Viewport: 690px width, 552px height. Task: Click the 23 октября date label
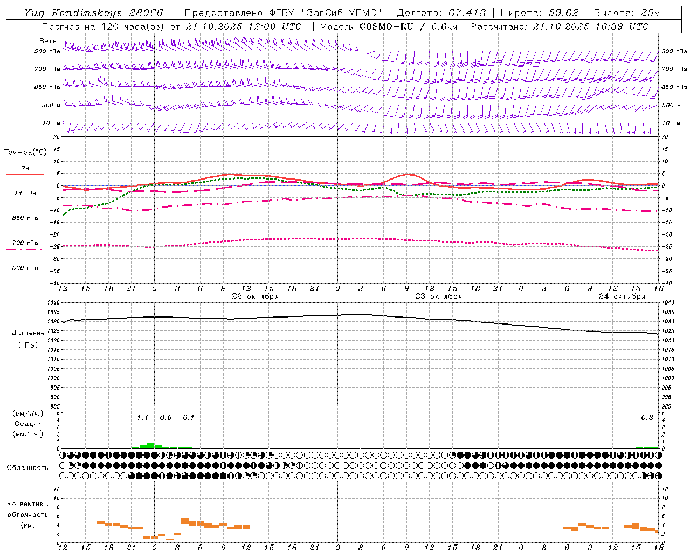coord(439,296)
